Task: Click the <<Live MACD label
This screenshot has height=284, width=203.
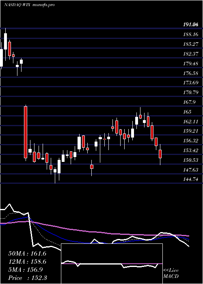Action: pos(171,273)
